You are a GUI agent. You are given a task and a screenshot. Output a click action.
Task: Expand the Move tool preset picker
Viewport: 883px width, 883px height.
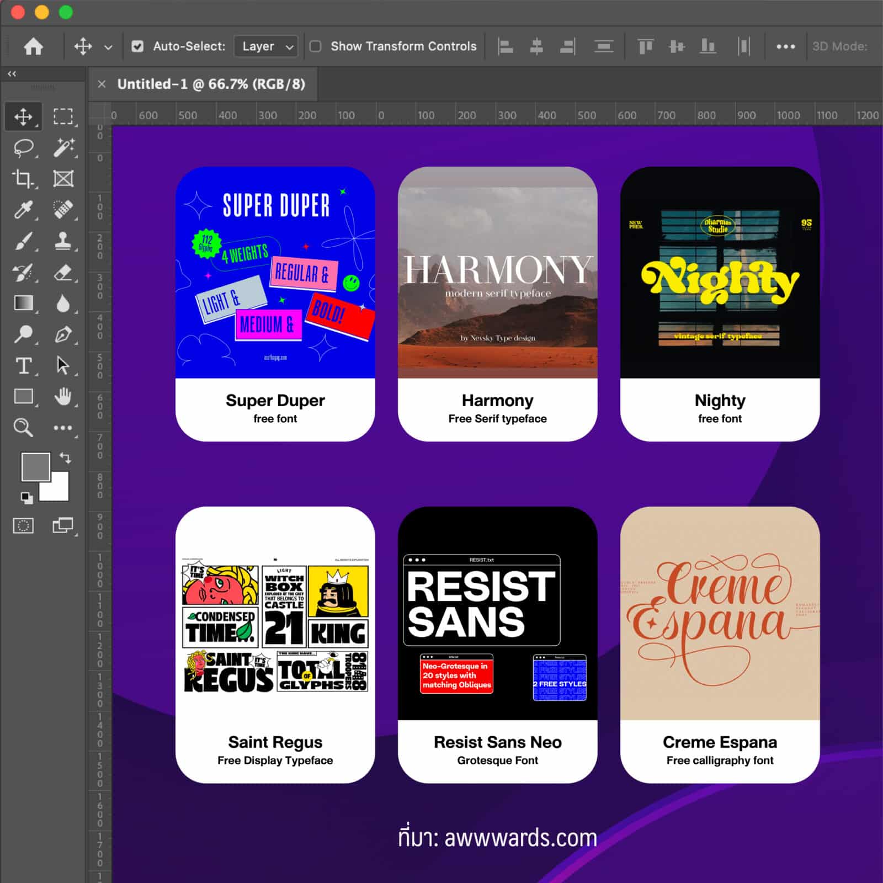tap(108, 47)
